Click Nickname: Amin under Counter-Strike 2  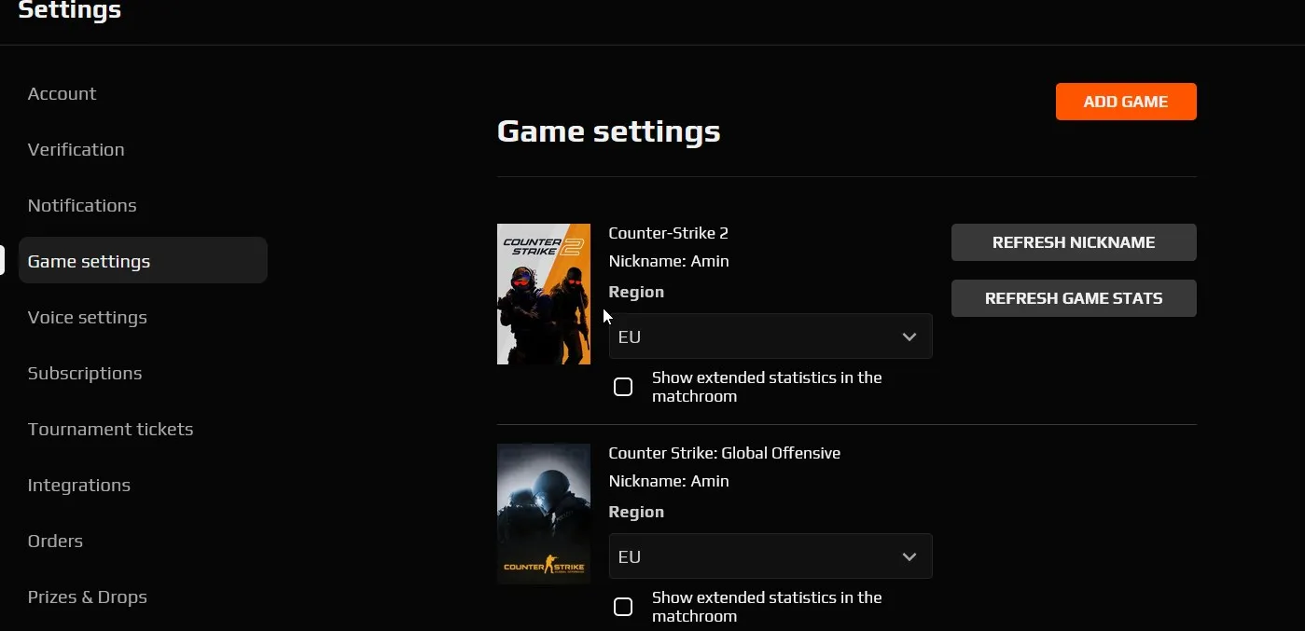(x=669, y=261)
